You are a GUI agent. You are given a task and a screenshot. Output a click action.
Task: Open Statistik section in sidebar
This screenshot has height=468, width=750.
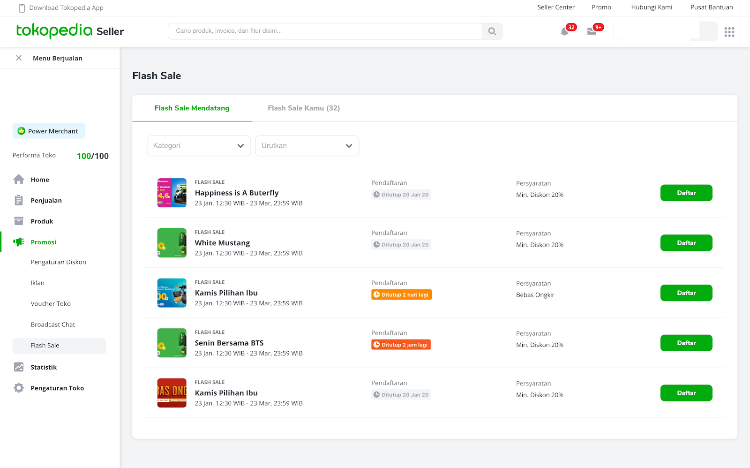[x=44, y=367]
